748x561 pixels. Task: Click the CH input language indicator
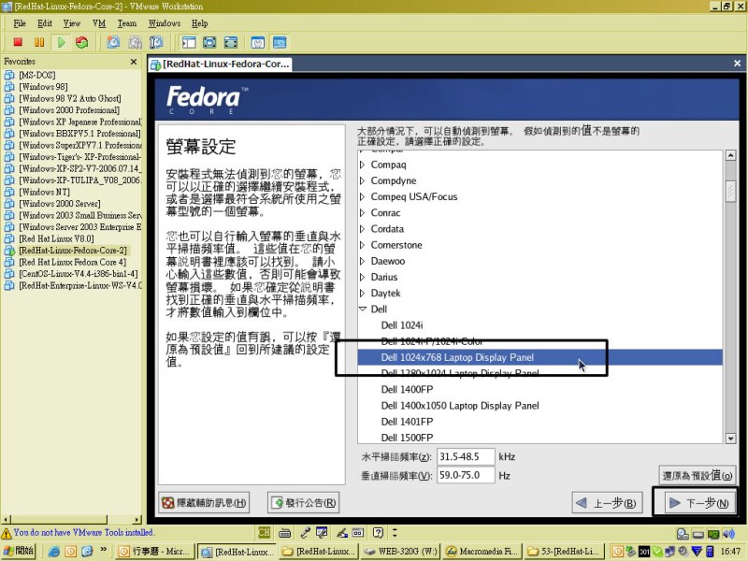click(x=265, y=532)
